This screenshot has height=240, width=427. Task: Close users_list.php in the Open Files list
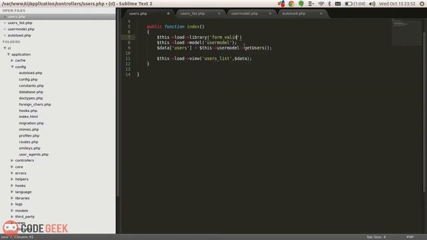[x=5, y=23]
